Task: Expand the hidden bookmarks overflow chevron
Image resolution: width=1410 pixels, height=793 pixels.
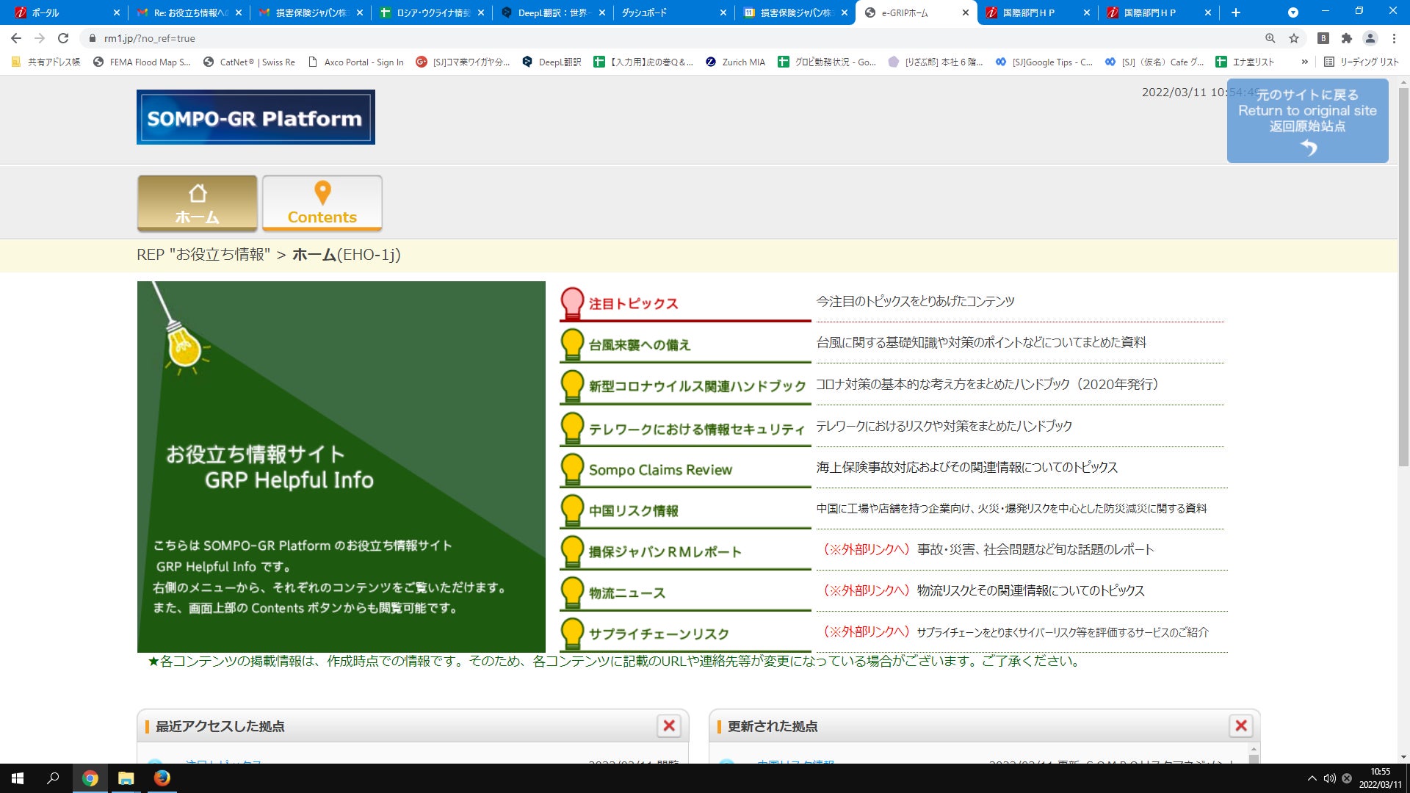Action: (x=1304, y=62)
